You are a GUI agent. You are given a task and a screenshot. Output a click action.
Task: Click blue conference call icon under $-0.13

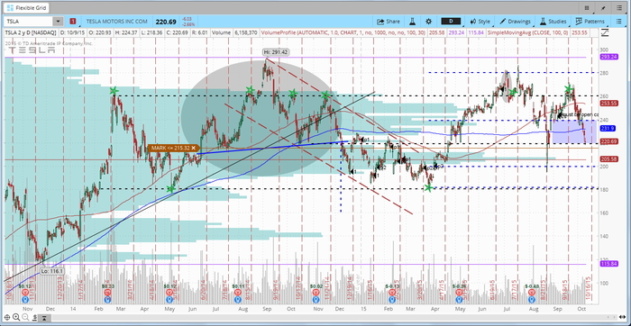391,300
